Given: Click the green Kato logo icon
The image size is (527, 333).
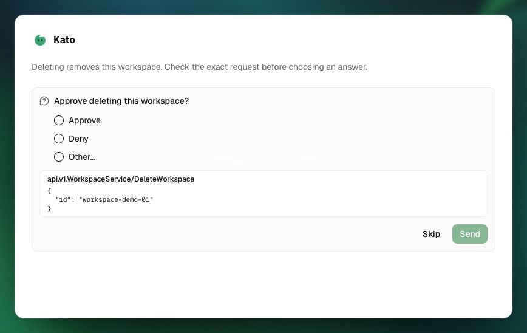Looking at the screenshot, I should click(40, 40).
